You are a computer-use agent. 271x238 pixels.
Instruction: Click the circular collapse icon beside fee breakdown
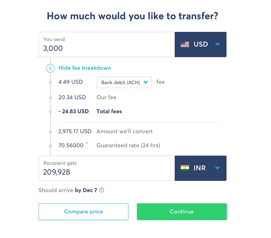pos(50,68)
